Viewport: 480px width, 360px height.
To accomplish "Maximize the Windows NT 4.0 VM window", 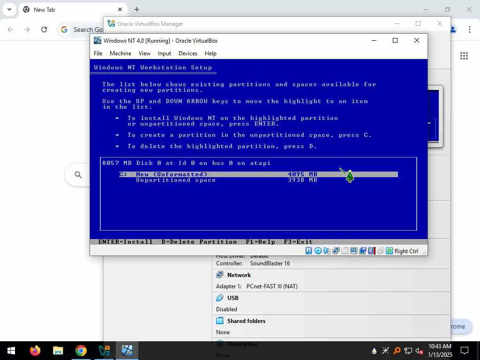I will tap(395, 40).
